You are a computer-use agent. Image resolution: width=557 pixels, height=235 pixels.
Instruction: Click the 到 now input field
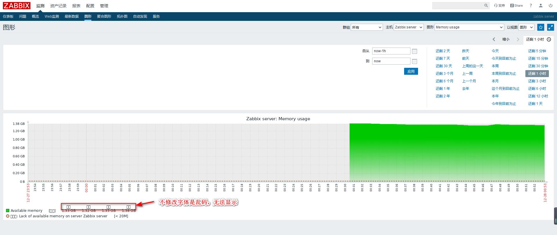click(x=391, y=61)
